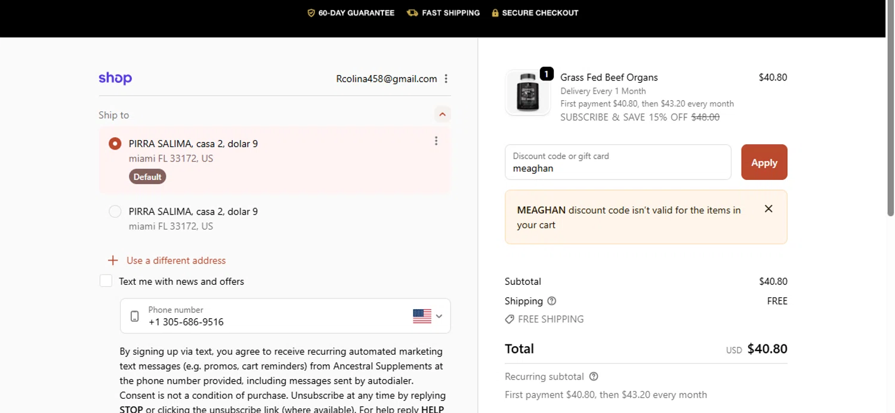Apply the discount code
The height and width of the screenshot is (413, 895).
click(x=764, y=162)
